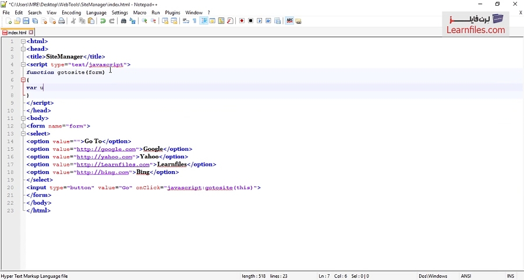Click the Save file toolbar icon
Image resolution: width=524 pixels, height=280 pixels.
[x=26, y=21]
